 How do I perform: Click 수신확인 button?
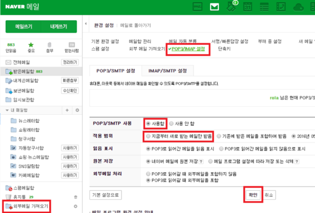(70, 91)
